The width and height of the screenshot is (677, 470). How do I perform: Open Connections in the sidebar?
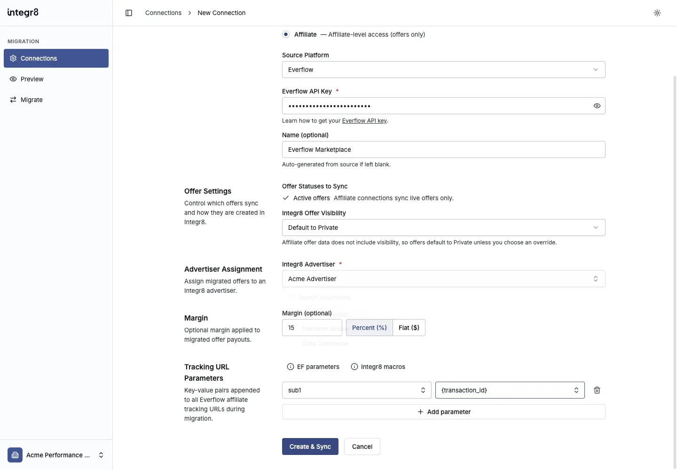[x=56, y=58]
